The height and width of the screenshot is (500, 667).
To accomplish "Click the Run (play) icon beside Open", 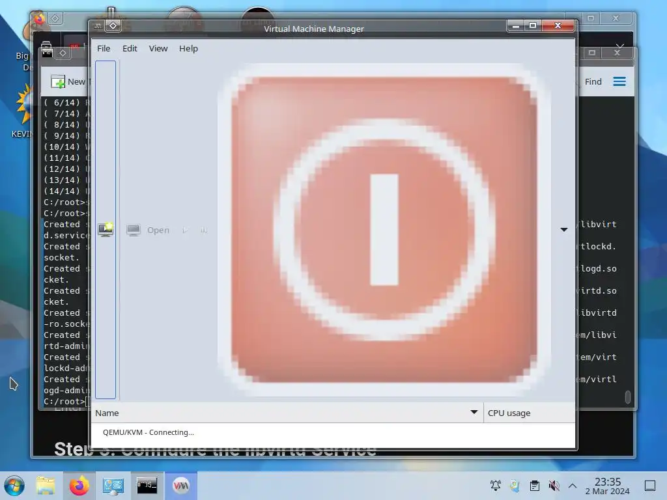I will [x=185, y=230].
